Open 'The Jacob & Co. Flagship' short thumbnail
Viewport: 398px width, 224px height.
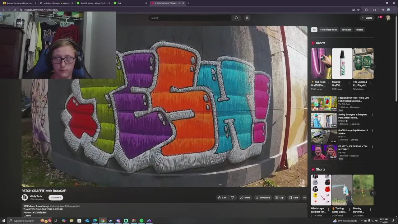pos(363,63)
